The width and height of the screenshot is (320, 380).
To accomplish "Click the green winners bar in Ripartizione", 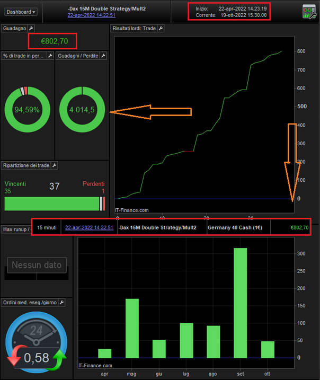I will coord(52,204).
